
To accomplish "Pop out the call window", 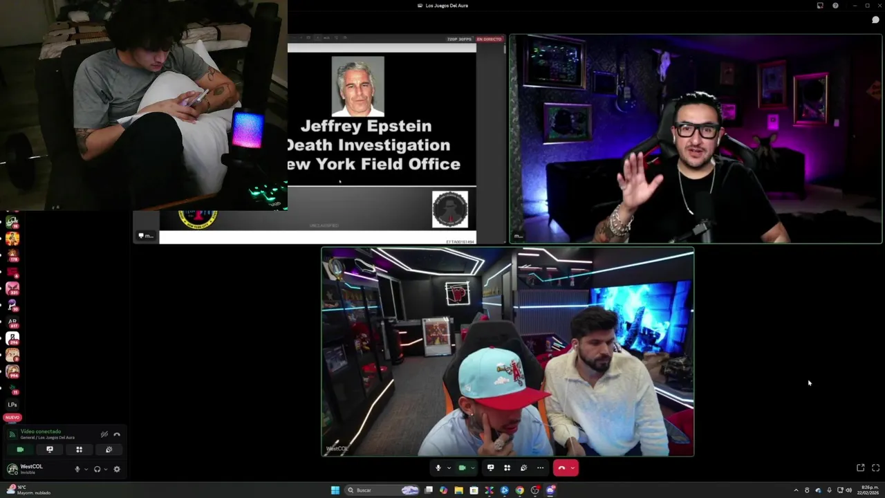I will pyautogui.click(x=861, y=468).
